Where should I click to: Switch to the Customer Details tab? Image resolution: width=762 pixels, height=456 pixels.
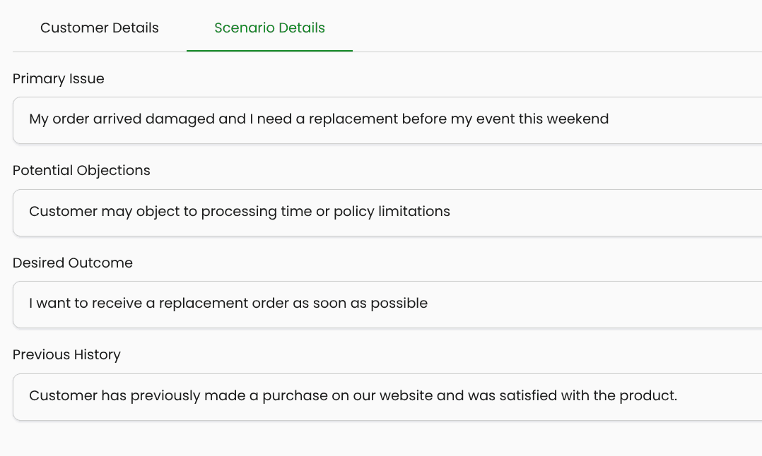[99, 28]
